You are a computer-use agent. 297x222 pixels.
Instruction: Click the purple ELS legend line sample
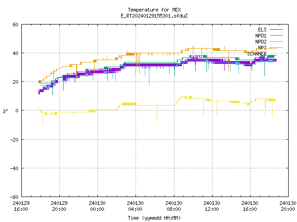276,30
